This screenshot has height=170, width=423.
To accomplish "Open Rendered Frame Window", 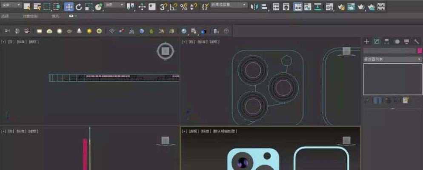I will point(351,7).
